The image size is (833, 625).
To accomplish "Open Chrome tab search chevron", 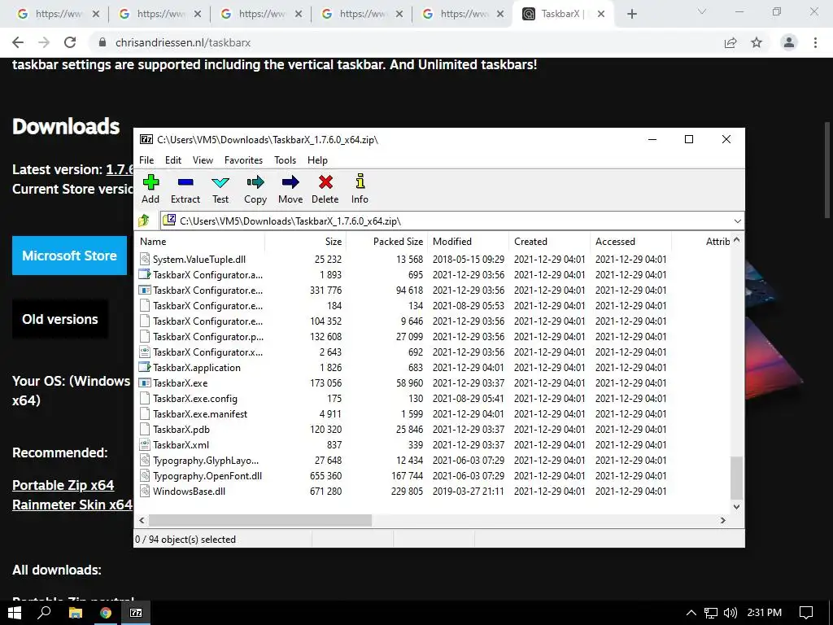I will (702, 11).
